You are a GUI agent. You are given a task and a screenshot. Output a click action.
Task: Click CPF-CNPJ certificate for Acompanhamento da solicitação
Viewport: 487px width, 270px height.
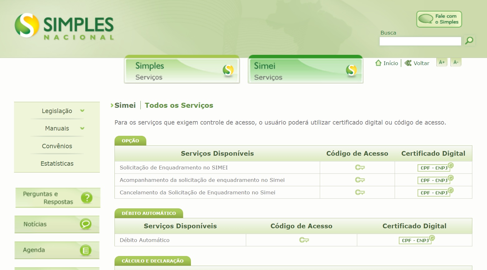click(x=436, y=180)
